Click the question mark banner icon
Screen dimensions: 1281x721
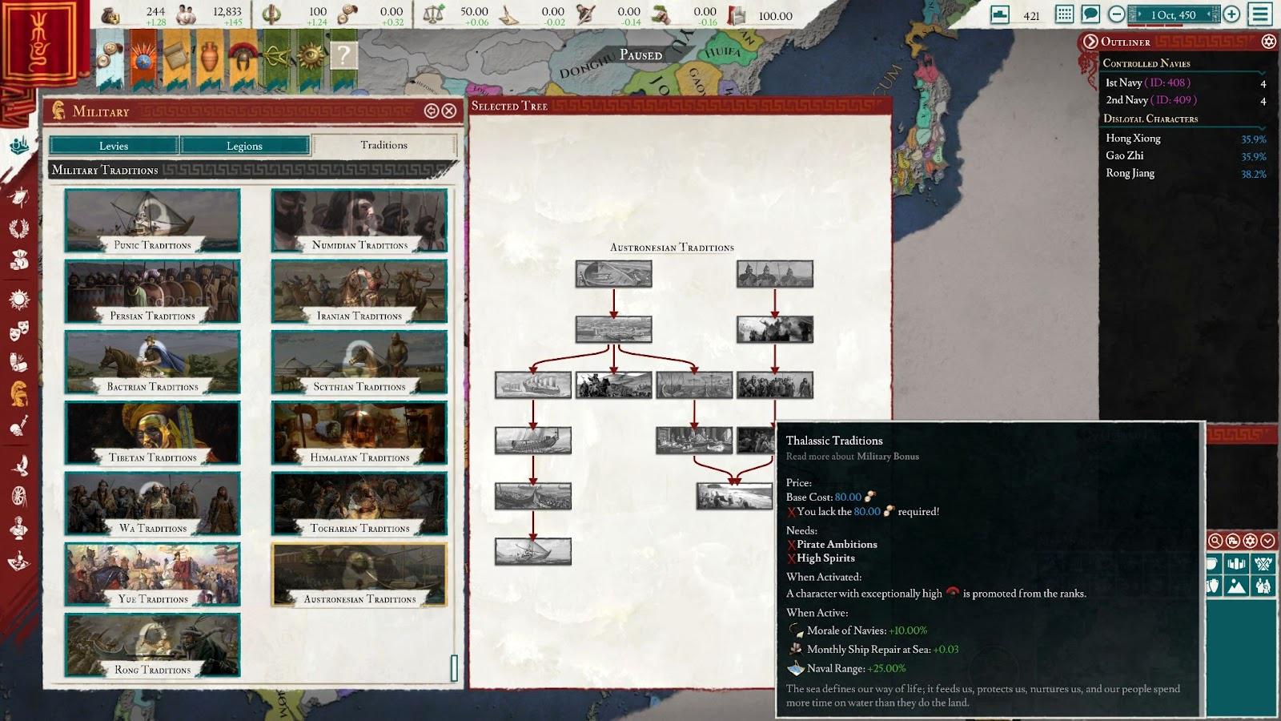click(343, 54)
